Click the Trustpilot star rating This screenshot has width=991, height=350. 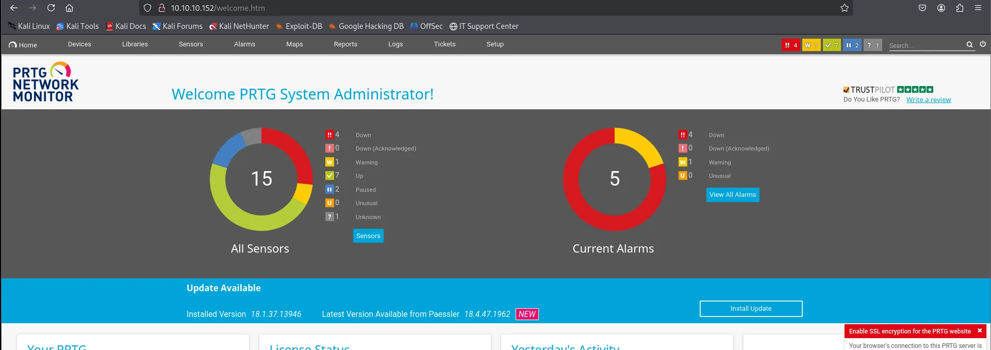(915, 89)
